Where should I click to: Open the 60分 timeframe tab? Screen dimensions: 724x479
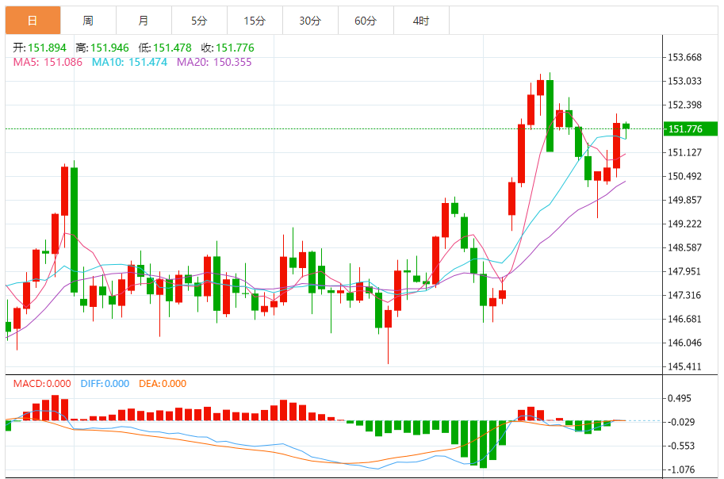tap(366, 21)
